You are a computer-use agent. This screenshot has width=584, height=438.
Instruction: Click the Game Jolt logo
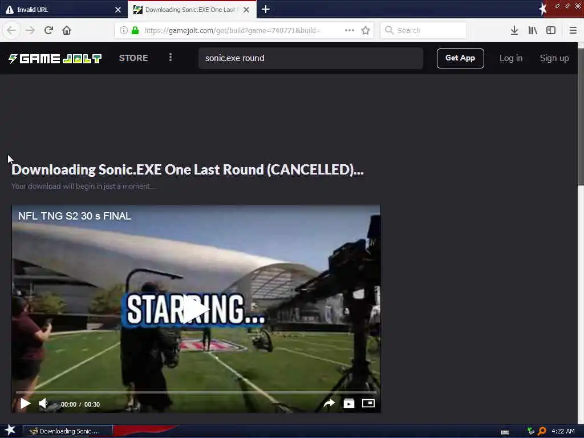point(55,59)
